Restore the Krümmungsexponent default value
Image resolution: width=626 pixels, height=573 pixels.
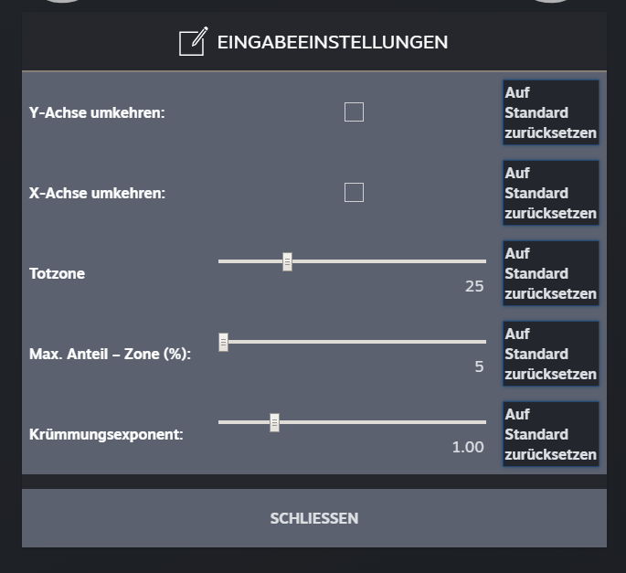pyautogui.click(x=550, y=434)
